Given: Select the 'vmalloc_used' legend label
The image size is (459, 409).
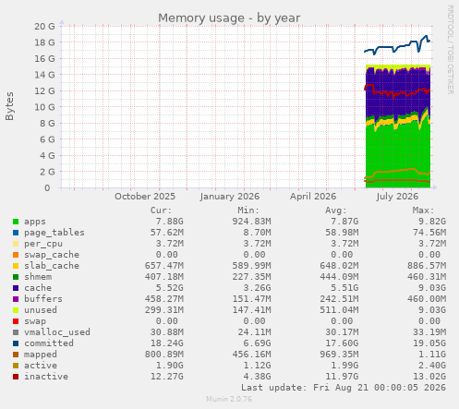Looking at the screenshot, I should [x=57, y=332].
